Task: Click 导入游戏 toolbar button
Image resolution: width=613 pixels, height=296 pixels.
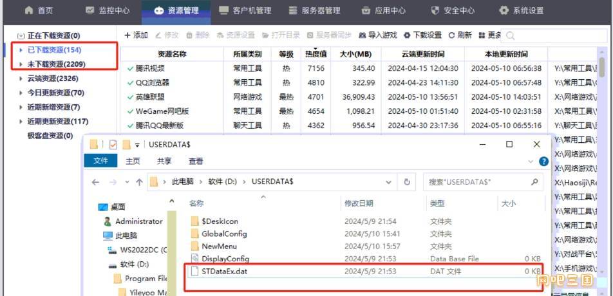Action: [x=377, y=35]
